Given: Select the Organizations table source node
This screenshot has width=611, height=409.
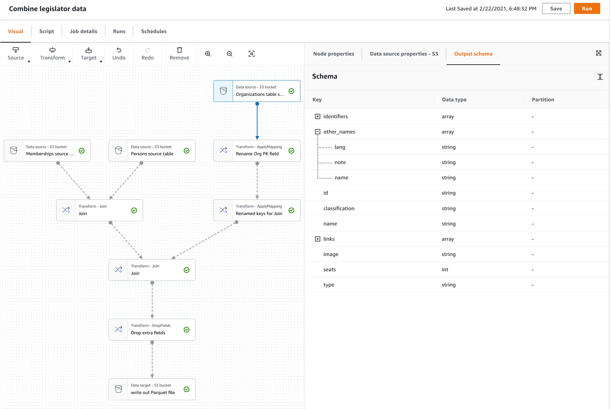Looking at the screenshot, I should (257, 91).
